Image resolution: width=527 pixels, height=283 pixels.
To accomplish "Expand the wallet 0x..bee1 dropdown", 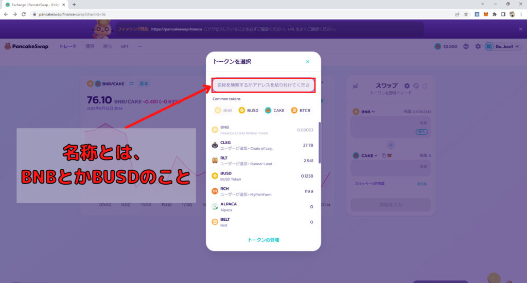I will tap(503, 46).
